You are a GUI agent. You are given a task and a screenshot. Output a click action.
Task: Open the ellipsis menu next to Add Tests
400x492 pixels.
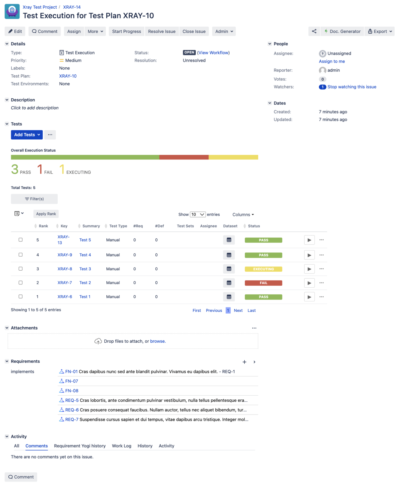point(50,135)
